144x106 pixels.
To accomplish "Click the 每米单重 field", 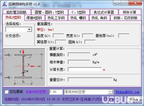I will tap(79, 62).
